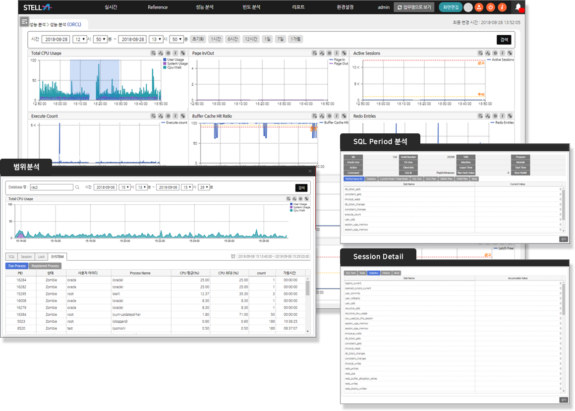Select the Registered Process sub-tab

[45, 266]
